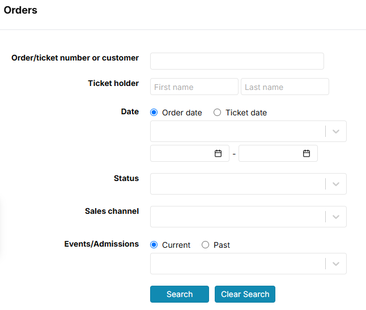
Task: Select the Current events radio option
Action: (x=154, y=245)
